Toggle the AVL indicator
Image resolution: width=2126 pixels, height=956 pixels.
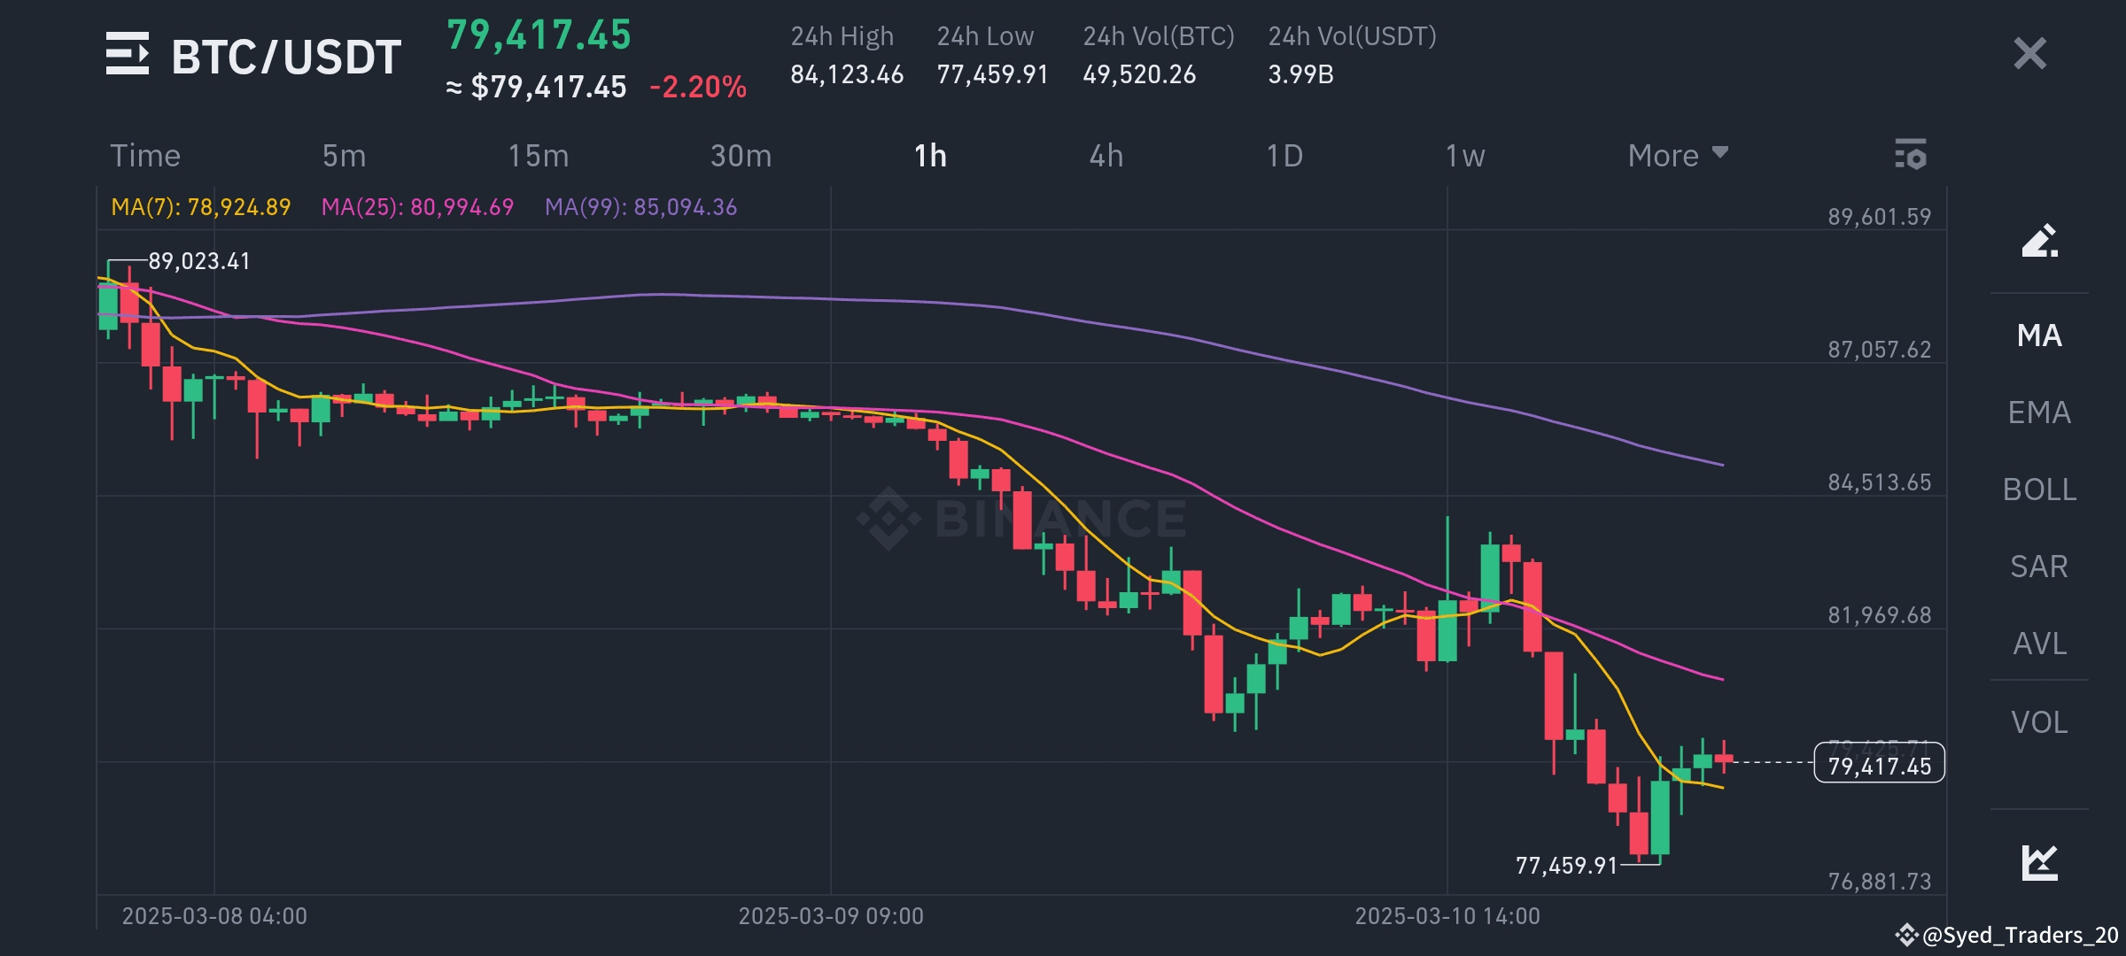pos(2039,644)
